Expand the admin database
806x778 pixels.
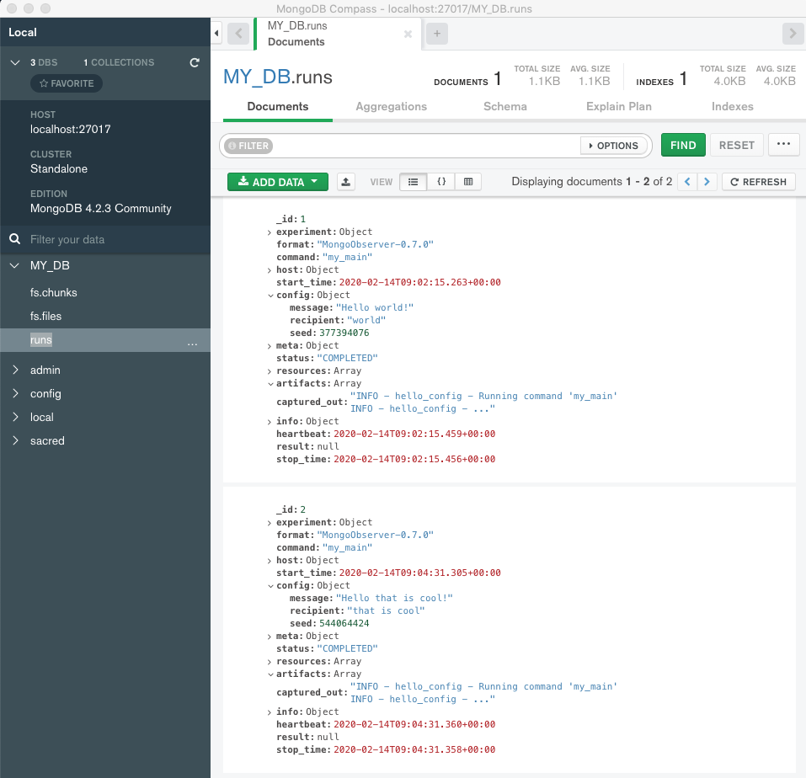point(15,370)
